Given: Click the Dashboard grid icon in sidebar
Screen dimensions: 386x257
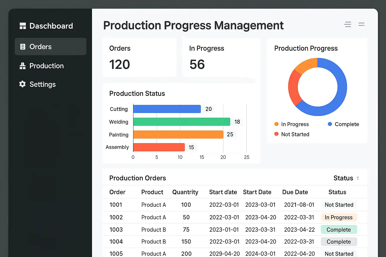Looking at the screenshot, I should (23, 26).
